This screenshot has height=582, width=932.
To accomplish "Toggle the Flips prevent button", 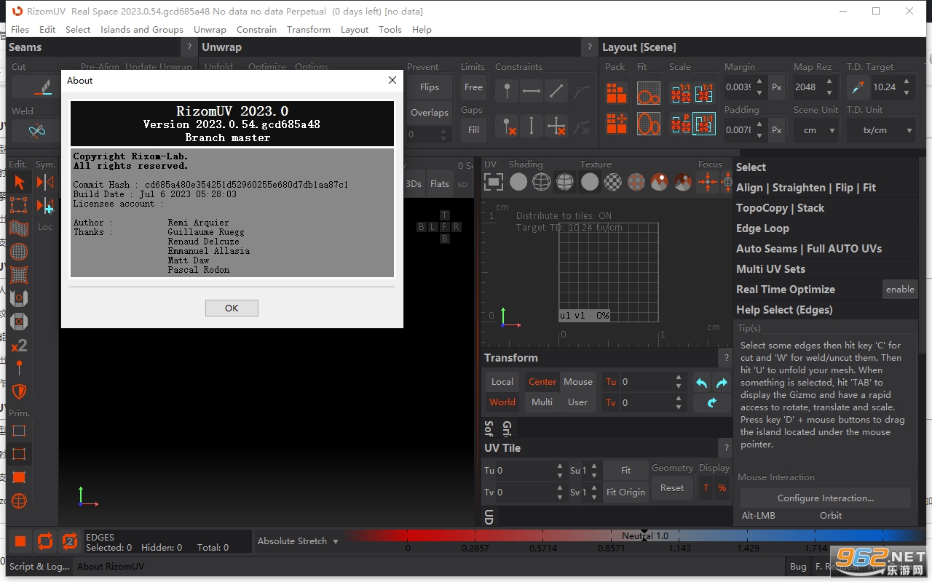I will (x=430, y=87).
